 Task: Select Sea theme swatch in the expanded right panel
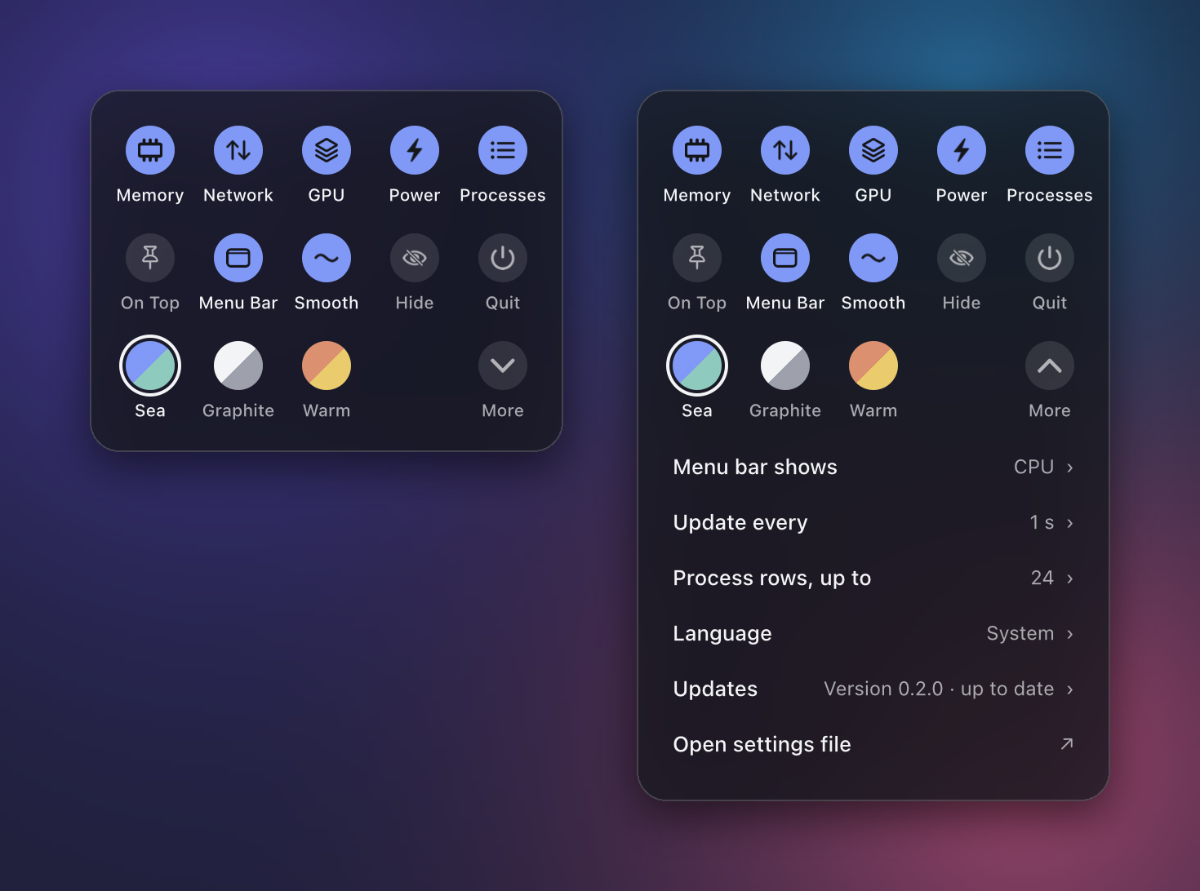point(697,366)
